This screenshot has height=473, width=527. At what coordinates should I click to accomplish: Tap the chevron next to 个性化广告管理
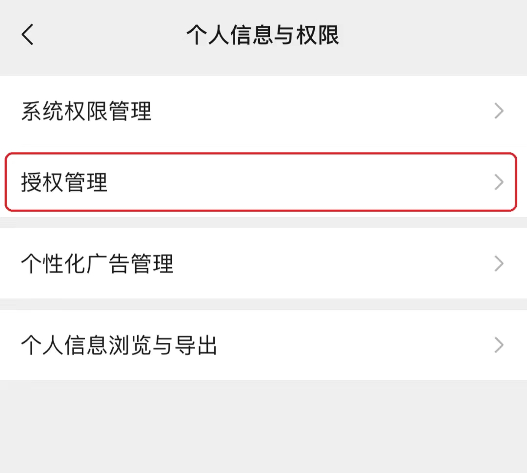[499, 264]
